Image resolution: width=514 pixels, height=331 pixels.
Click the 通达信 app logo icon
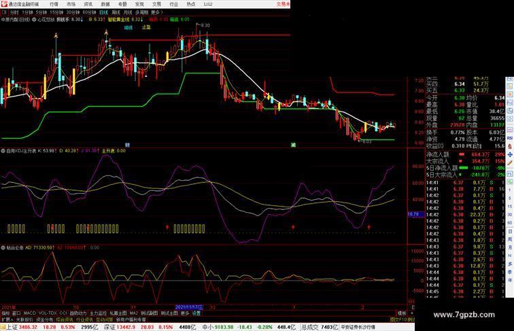click(x=4, y=4)
